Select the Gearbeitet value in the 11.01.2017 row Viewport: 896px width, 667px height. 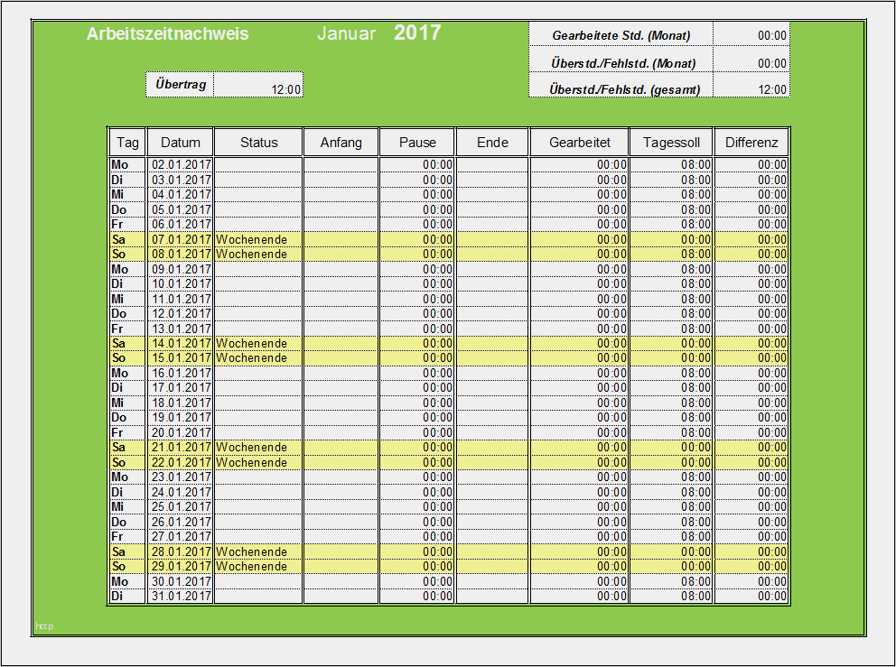(580, 299)
